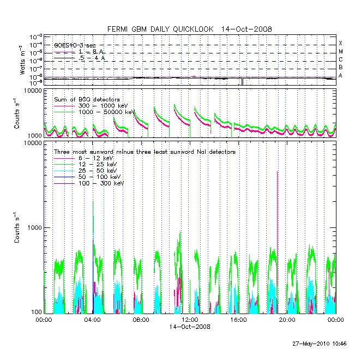Viewport: 349px width, 349px height.
Task: Click the '1 - 8 A' legend label
Action: (x=91, y=52)
